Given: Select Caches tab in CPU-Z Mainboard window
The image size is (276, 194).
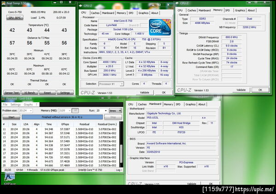Looking at the screenshot, I should point(142,104).
